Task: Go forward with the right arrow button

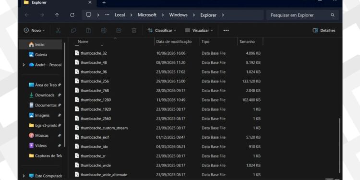Action: coord(42,15)
